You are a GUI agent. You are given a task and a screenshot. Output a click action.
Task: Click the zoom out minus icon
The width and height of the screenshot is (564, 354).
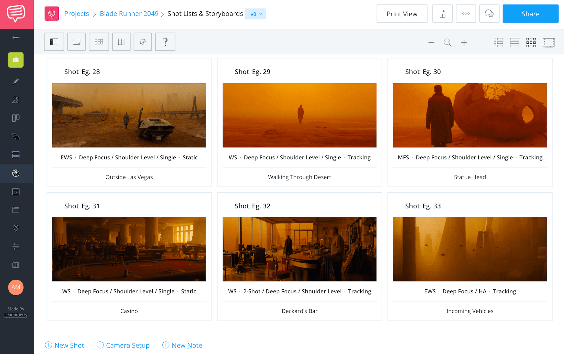pyautogui.click(x=431, y=43)
